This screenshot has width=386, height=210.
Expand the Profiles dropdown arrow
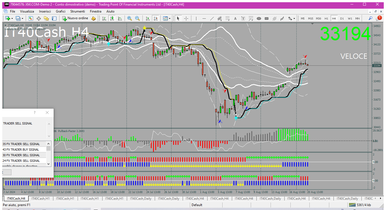click(23, 18)
